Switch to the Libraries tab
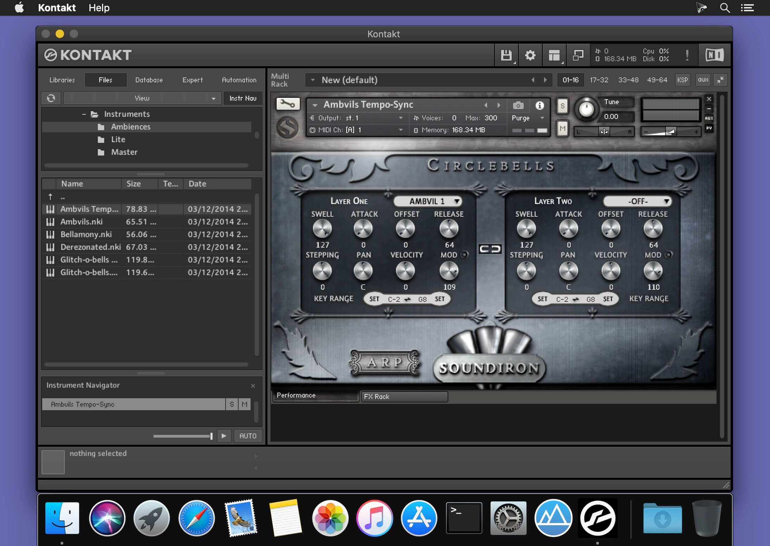 (x=62, y=80)
